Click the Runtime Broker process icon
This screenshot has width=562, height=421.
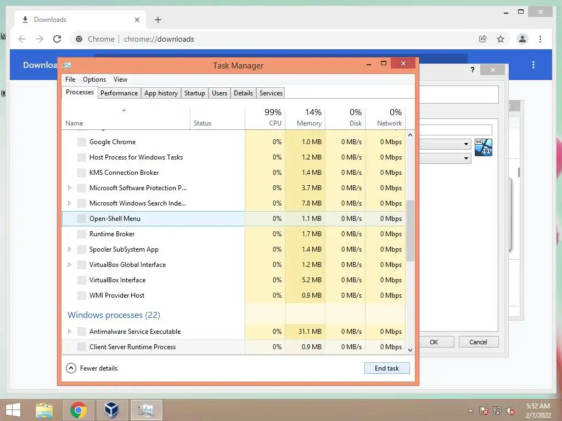[81, 234]
